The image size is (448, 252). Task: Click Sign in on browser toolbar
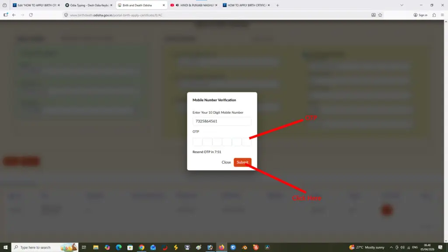[x=420, y=15]
